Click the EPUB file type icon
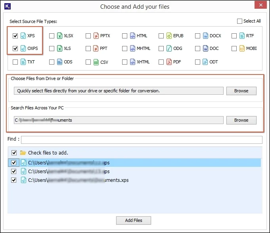Image resolution: width=270 pixels, height=233 pixels. click(169, 36)
